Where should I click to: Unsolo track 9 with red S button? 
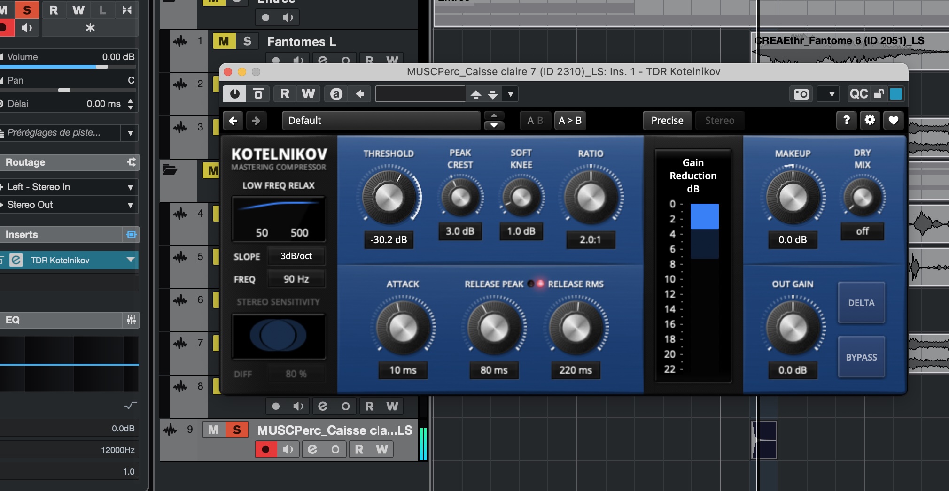point(237,430)
